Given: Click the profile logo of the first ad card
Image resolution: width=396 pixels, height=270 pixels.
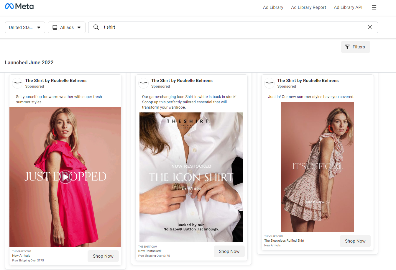Looking at the screenshot, I should 17,83.
